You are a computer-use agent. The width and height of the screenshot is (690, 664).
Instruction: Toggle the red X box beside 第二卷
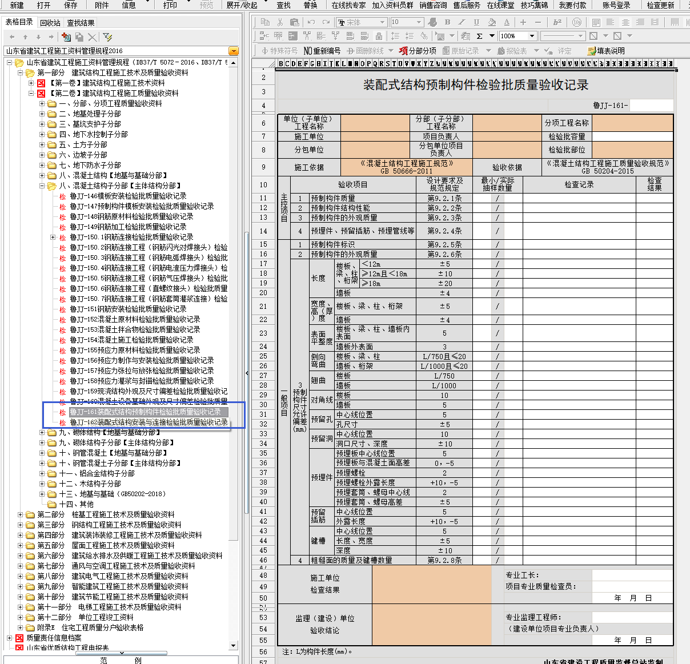click(41, 93)
